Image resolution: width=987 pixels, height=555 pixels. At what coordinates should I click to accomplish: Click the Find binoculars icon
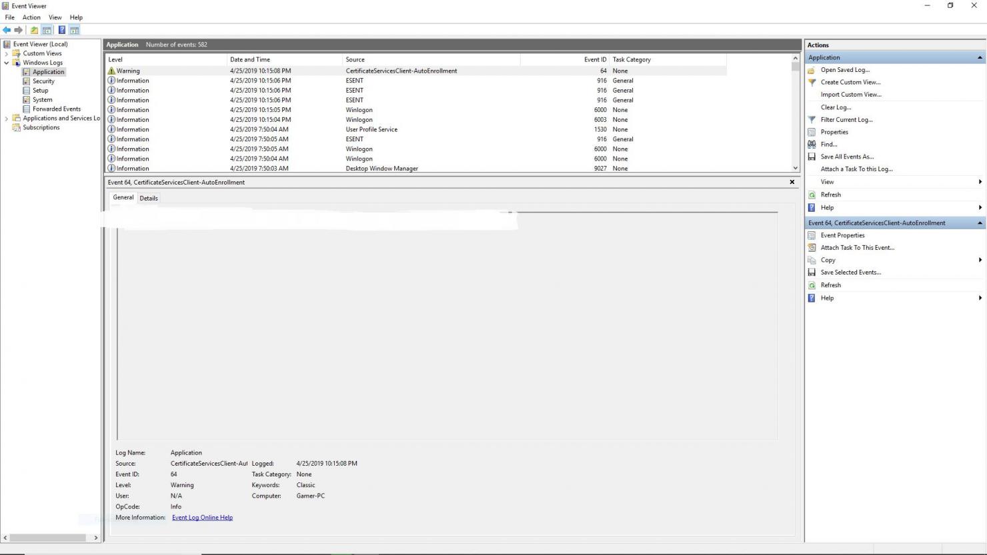tap(812, 145)
